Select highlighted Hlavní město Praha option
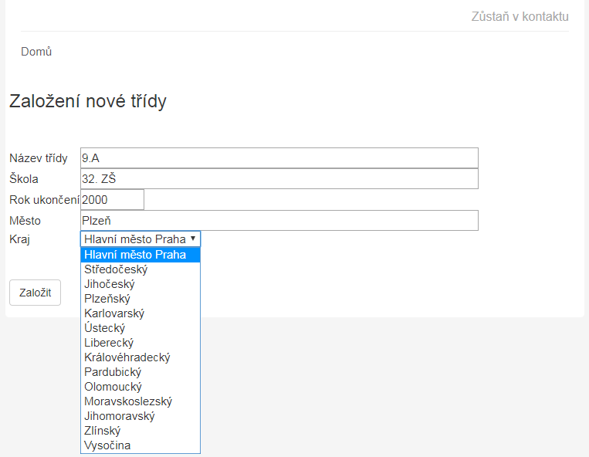The image size is (589, 457). [135, 255]
